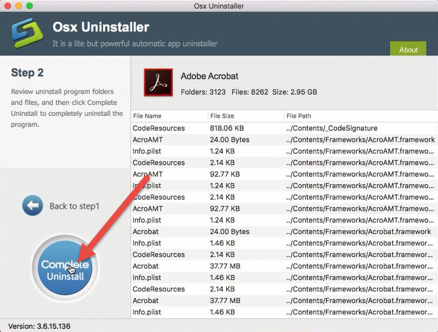Click the Adobe Acrobat app icon
This screenshot has width=438, height=332.
(x=158, y=82)
